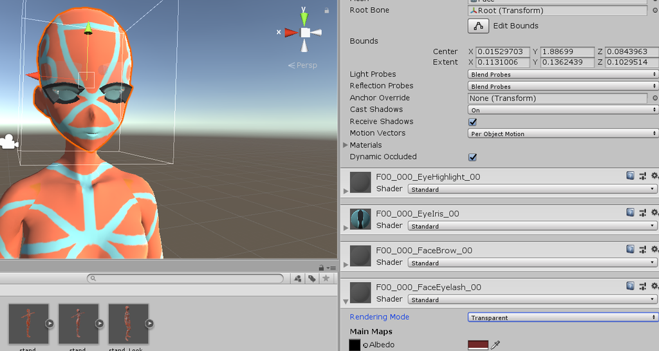Collapse F00_000_FaceEyelash_00 material foldout
The height and width of the screenshot is (351, 659).
346,301
